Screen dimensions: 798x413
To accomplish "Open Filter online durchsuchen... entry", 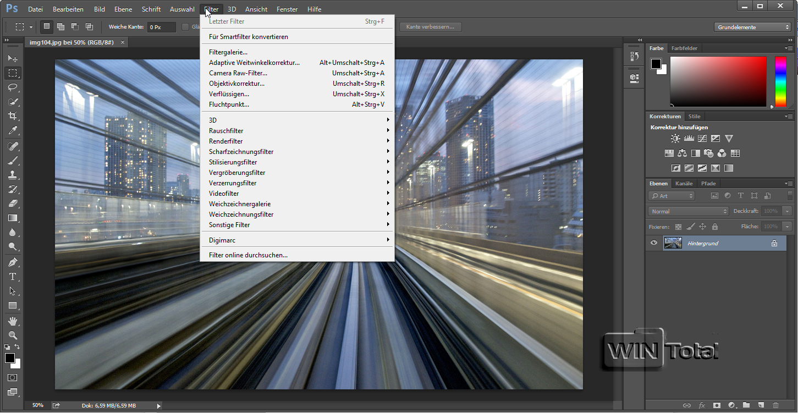I will (x=248, y=255).
